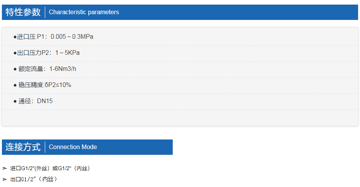The image size is (360, 187).
Task: Click the arrow bullet before 出口G1/2
Action: 5,179
